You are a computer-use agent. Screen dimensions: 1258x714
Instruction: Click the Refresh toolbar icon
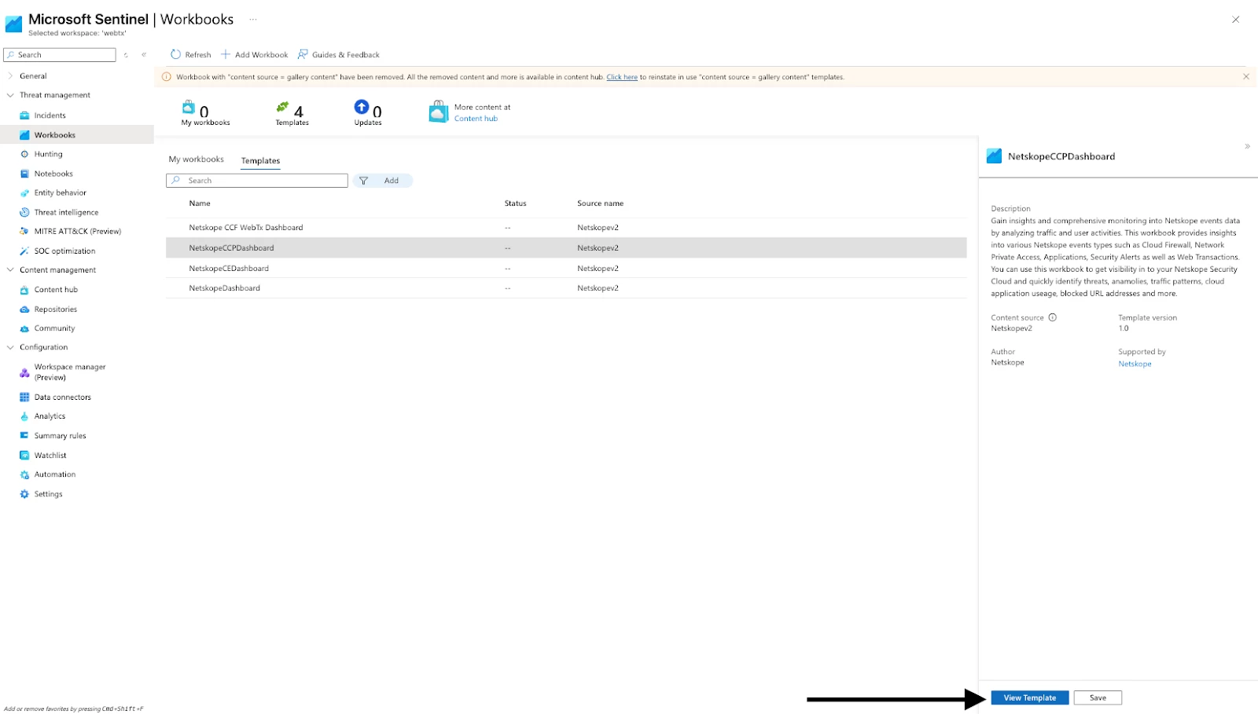176,54
